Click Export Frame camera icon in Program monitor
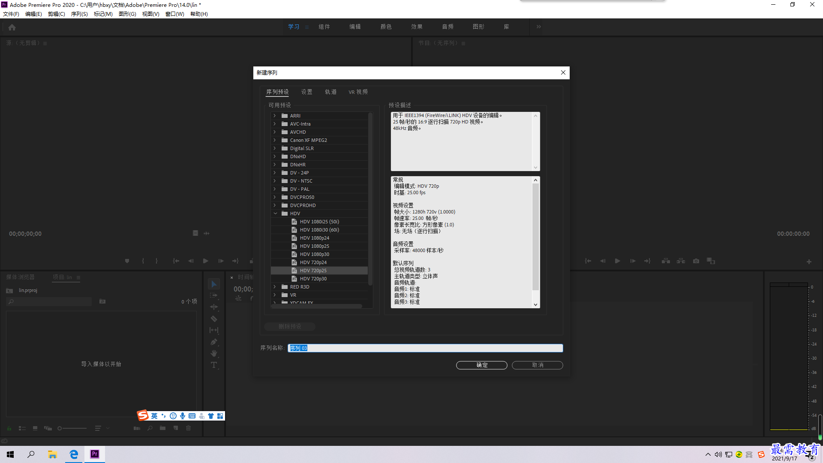Image resolution: width=823 pixels, height=463 pixels. 696,261
